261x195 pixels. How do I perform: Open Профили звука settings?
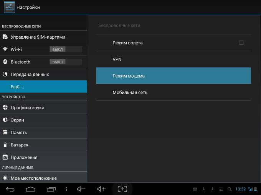pos(43,107)
